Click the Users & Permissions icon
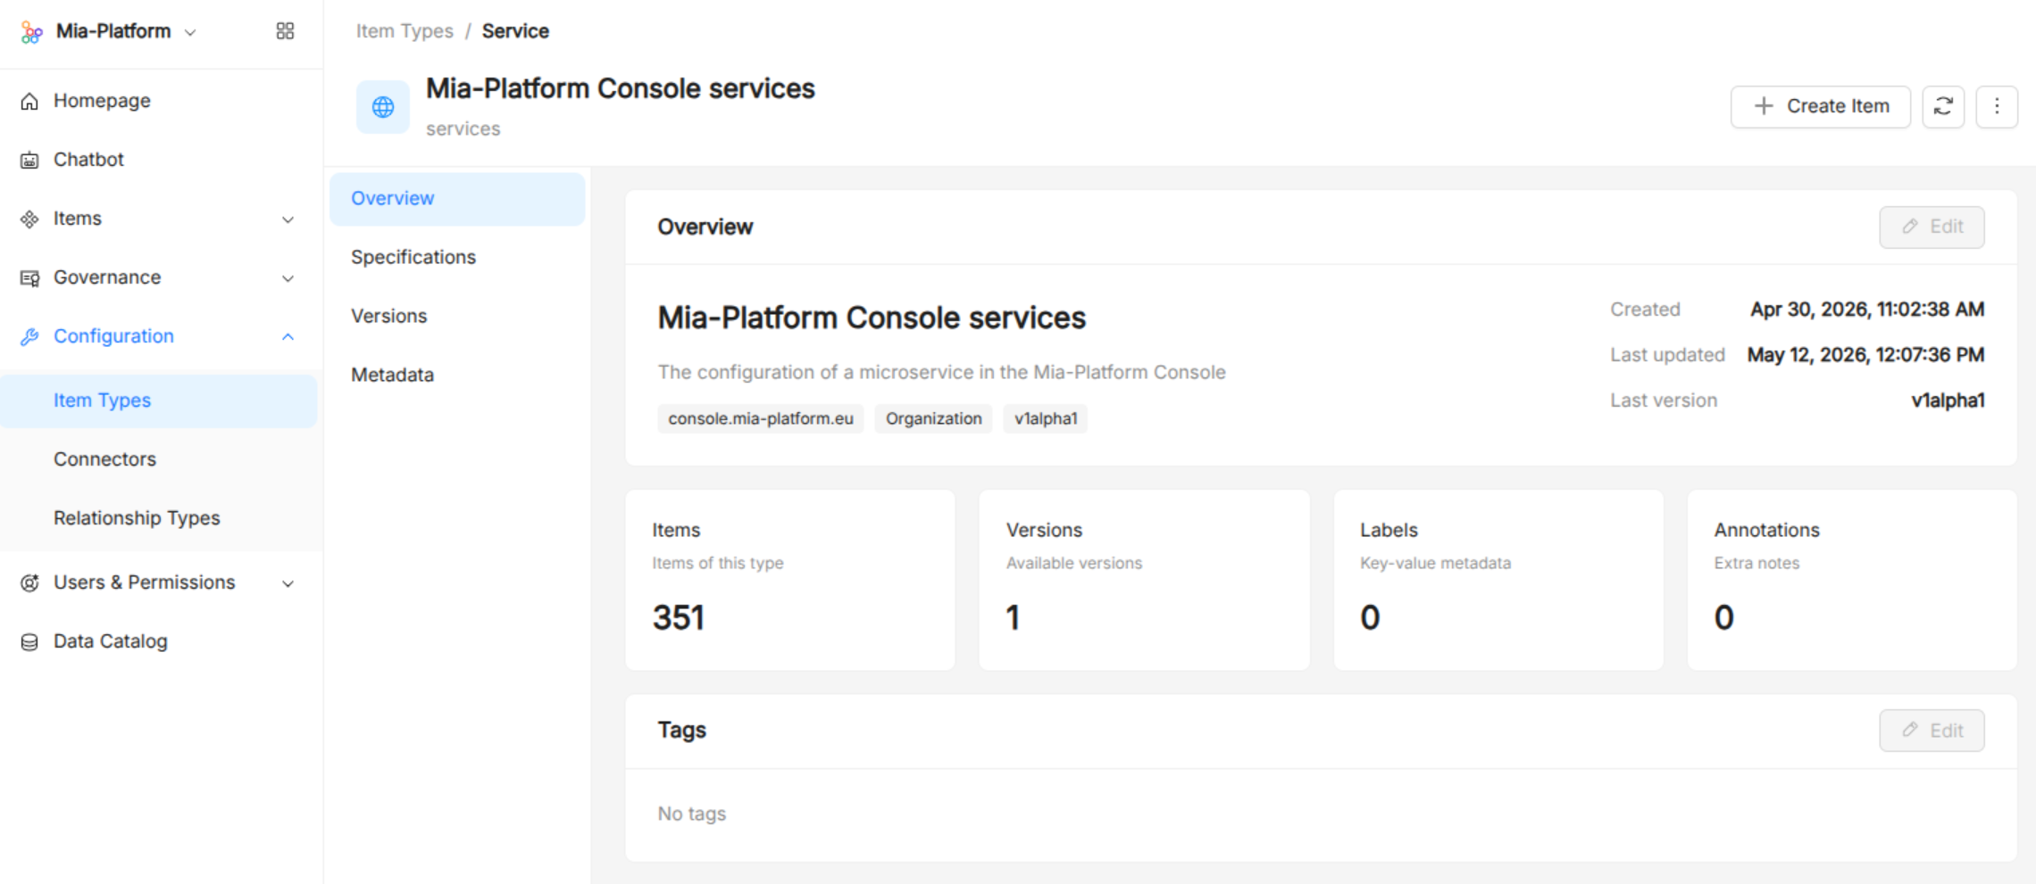The image size is (2036, 884). [x=29, y=583]
